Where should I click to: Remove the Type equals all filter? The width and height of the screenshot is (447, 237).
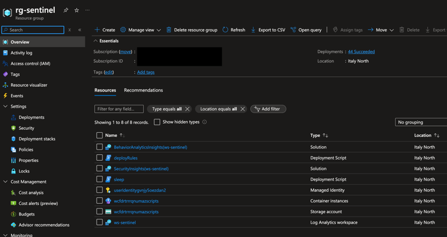click(x=187, y=109)
